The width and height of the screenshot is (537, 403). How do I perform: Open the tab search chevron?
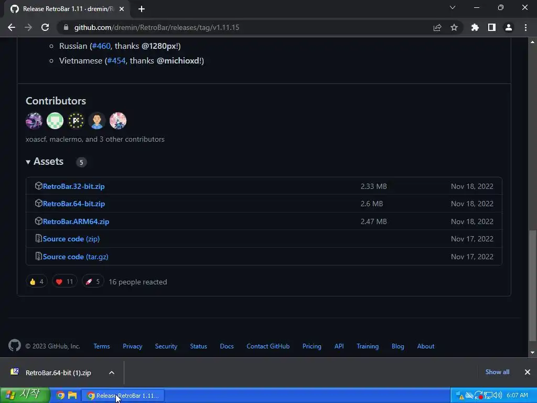coord(453,7)
